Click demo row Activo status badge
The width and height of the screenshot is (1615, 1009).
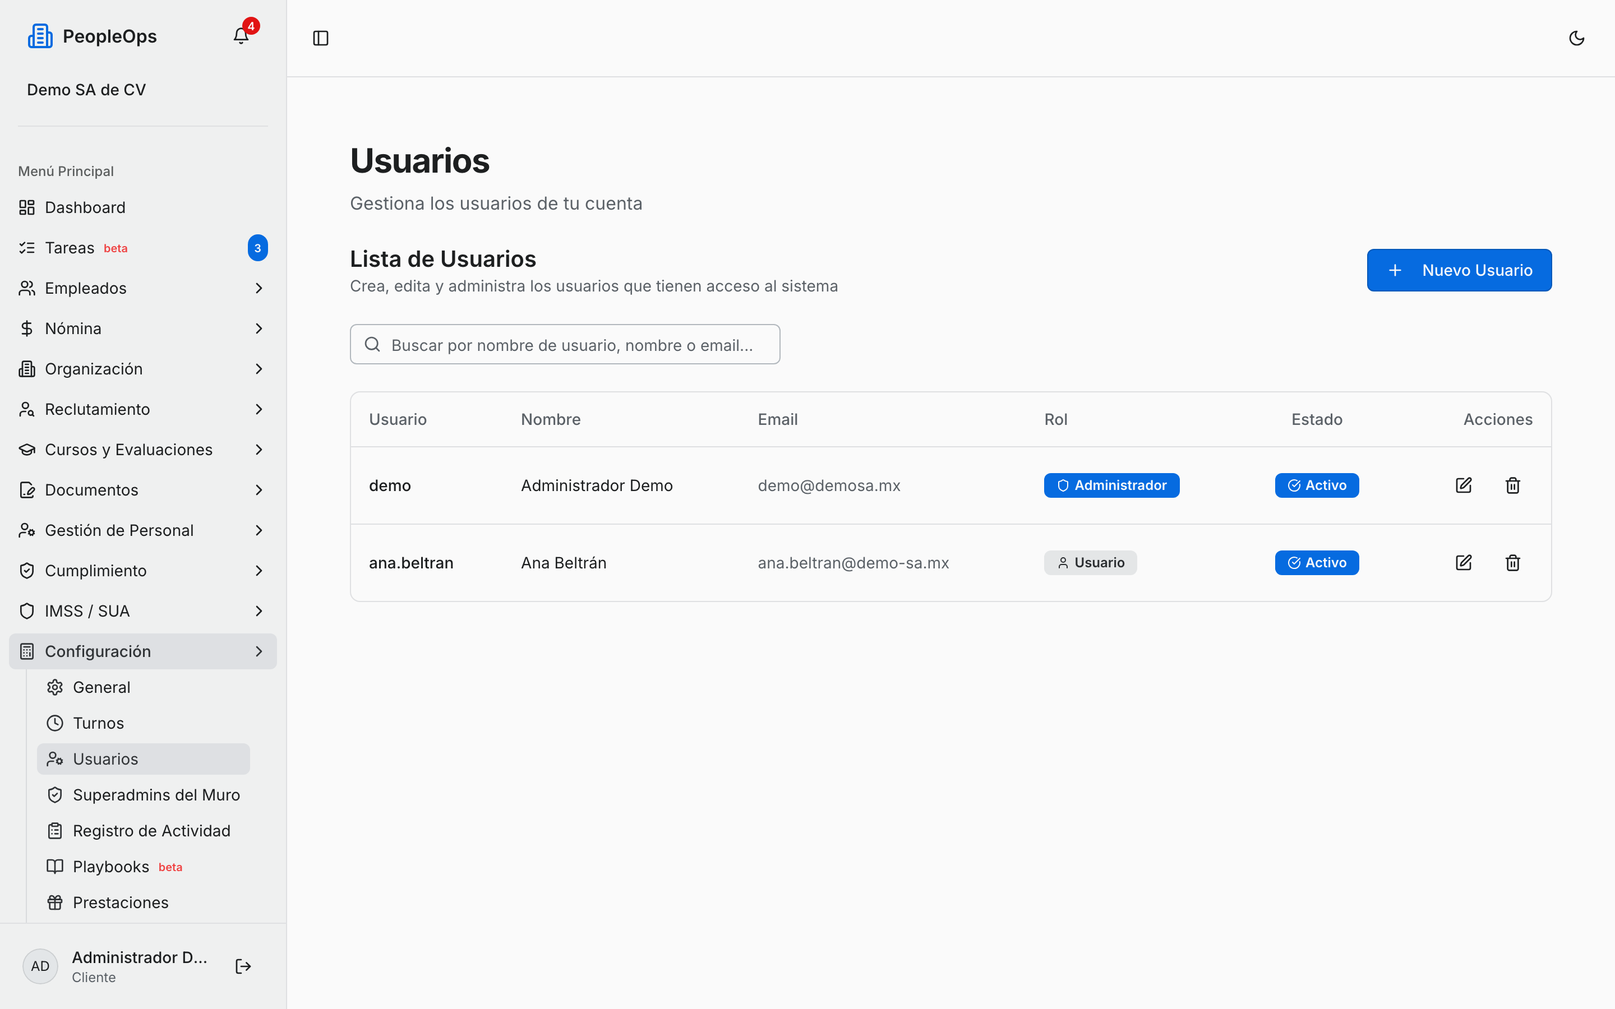pyautogui.click(x=1316, y=485)
